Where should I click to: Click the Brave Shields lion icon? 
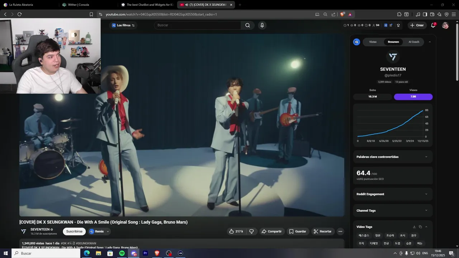(x=342, y=14)
